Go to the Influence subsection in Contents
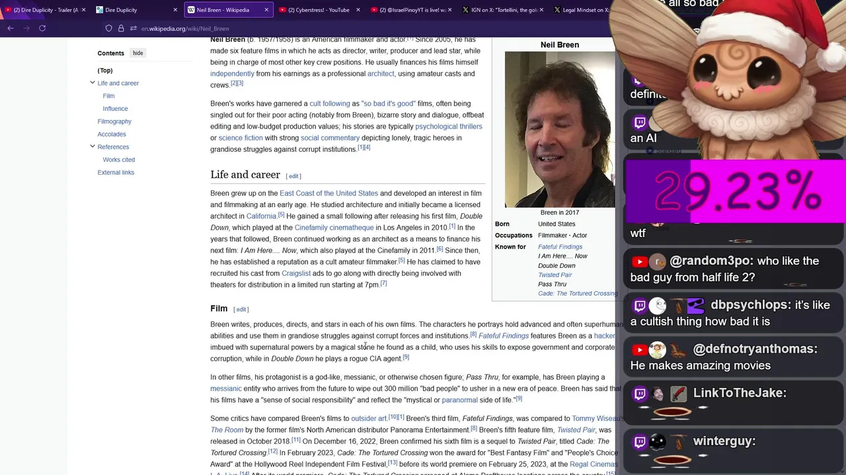The image size is (846, 475). [116, 109]
